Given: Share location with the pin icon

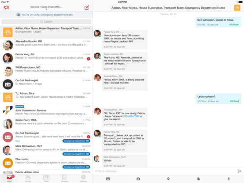Looking at the screenshot, I should pos(168,179).
